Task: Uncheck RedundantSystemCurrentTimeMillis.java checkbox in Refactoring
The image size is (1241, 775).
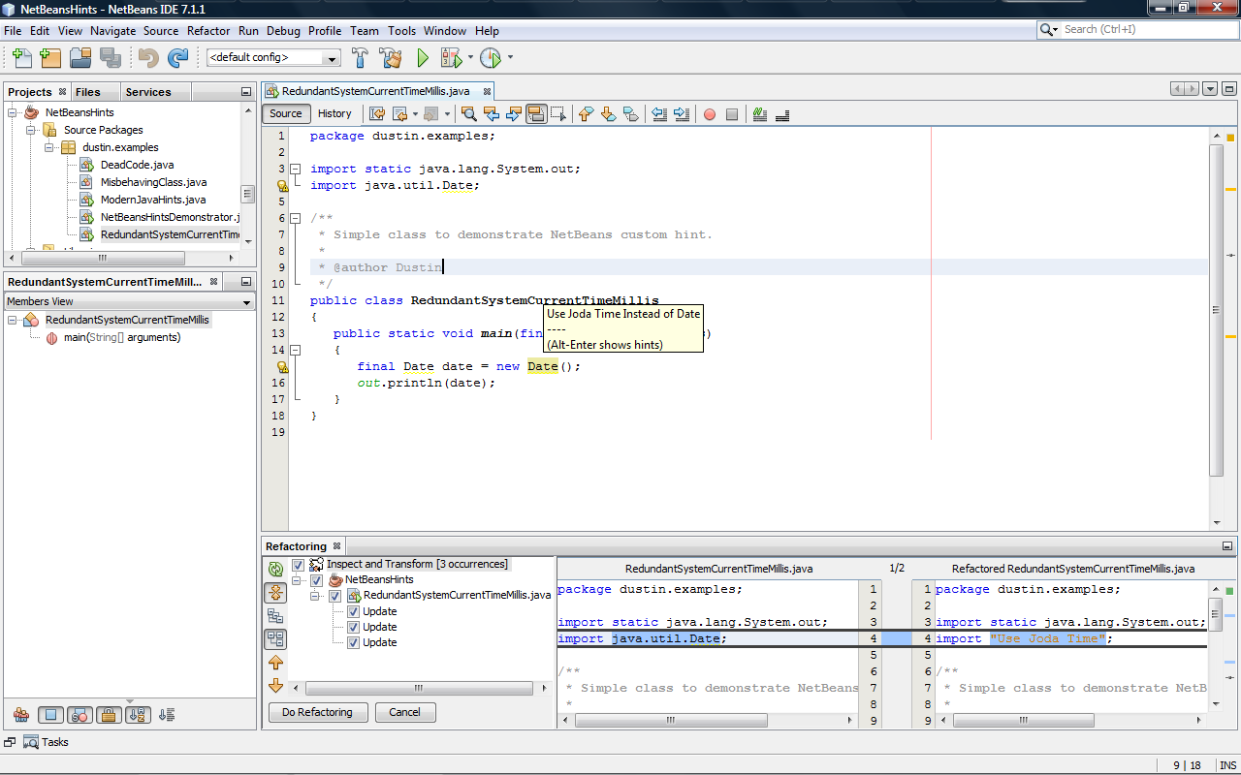Action: pos(335,596)
